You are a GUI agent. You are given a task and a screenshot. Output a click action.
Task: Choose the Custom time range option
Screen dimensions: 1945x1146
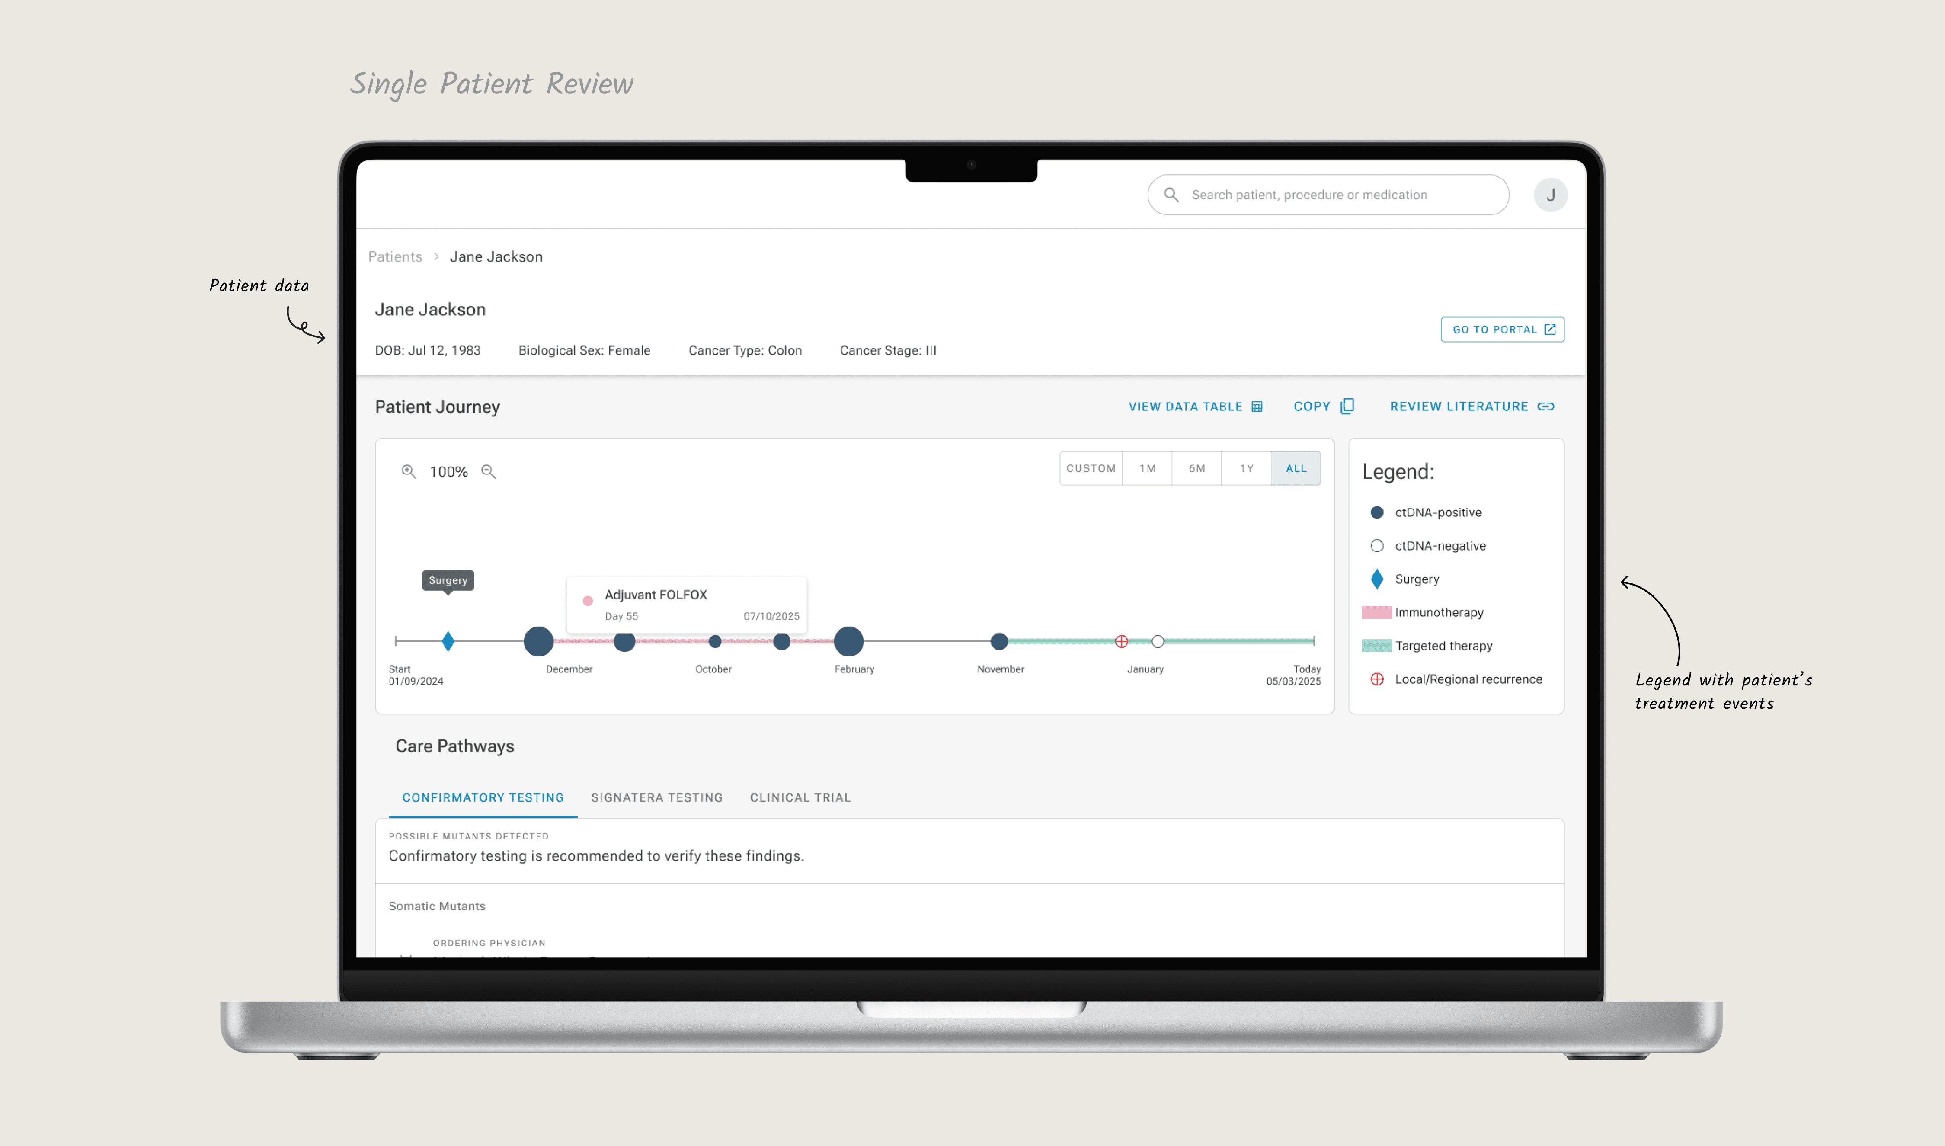coord(1091,468)
